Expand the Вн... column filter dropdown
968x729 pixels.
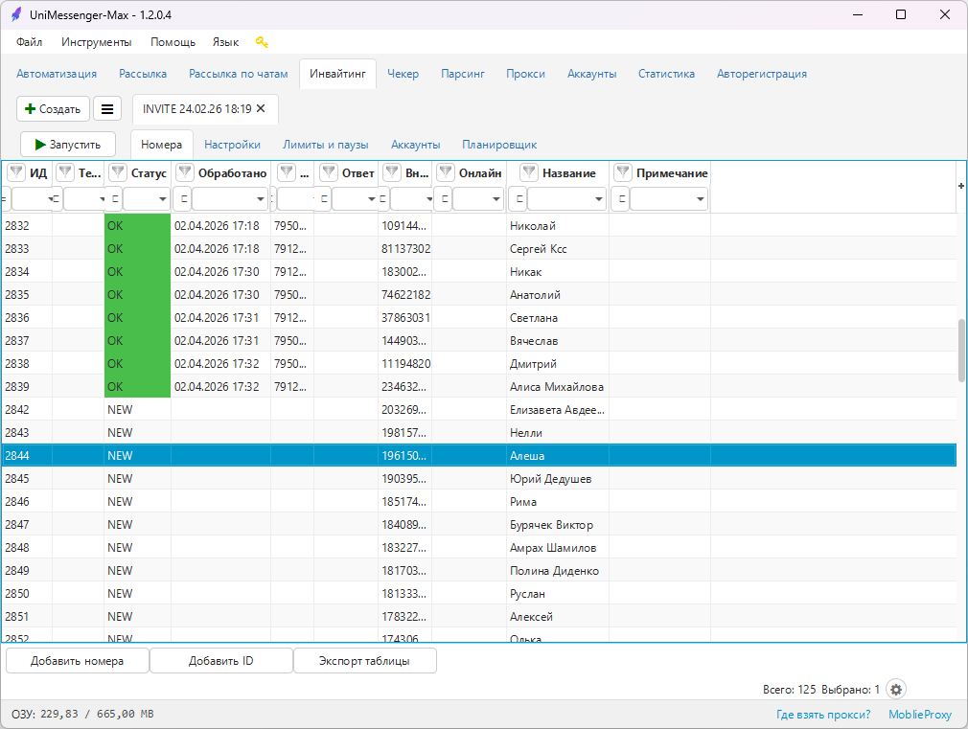(x=428, y=198)
